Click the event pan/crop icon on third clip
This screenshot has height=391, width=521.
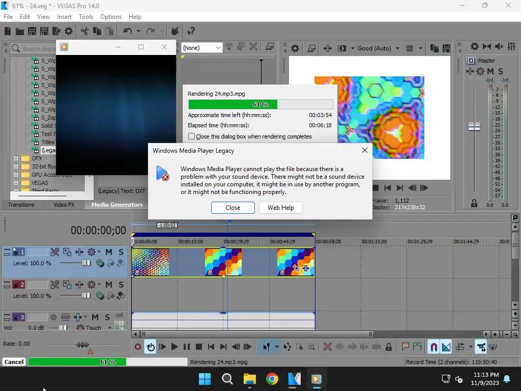tap(297, 268)
